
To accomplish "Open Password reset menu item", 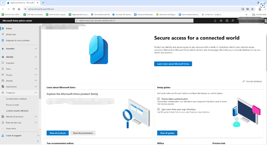I will point(13,105).
